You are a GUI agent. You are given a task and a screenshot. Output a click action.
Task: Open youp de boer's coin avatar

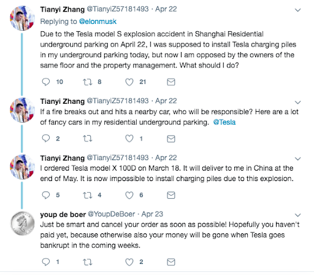point(23,223)
